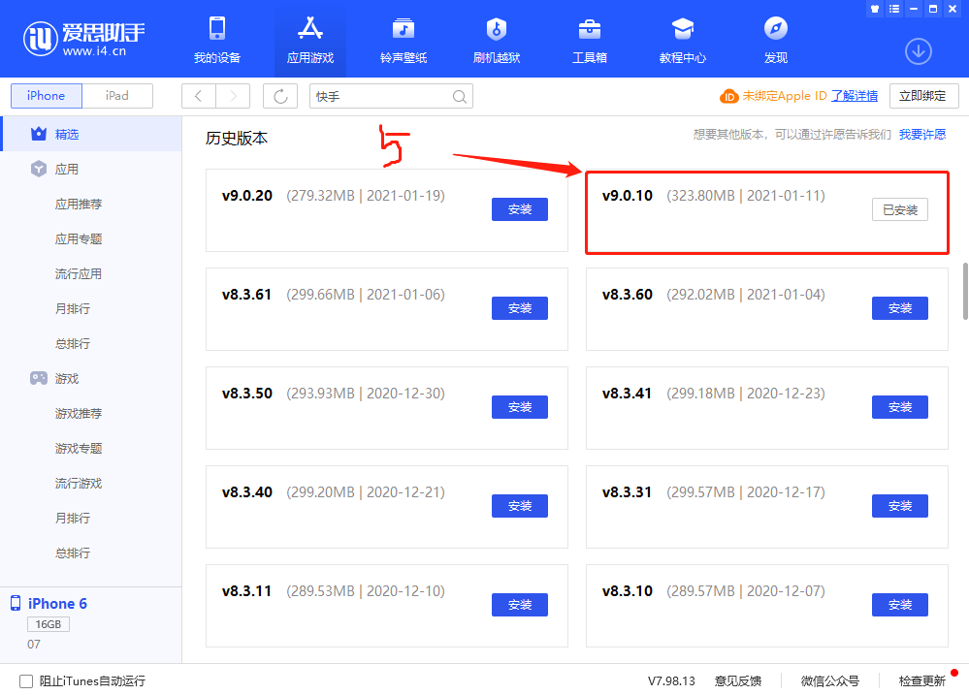Click the vertical scrollbar thumb
The width and height of the screenshot is (969, 695).
965,291
